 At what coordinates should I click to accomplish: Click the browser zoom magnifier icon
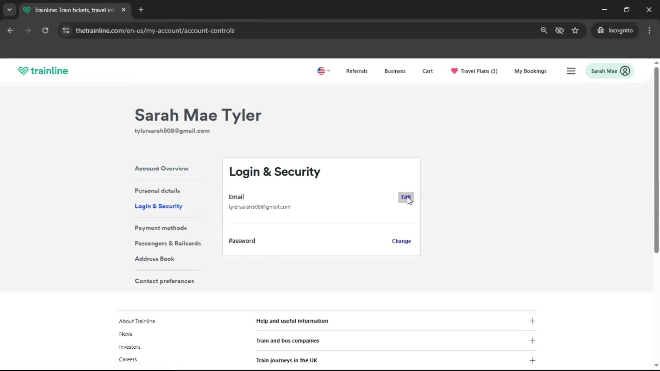click(x=544, y=31)
